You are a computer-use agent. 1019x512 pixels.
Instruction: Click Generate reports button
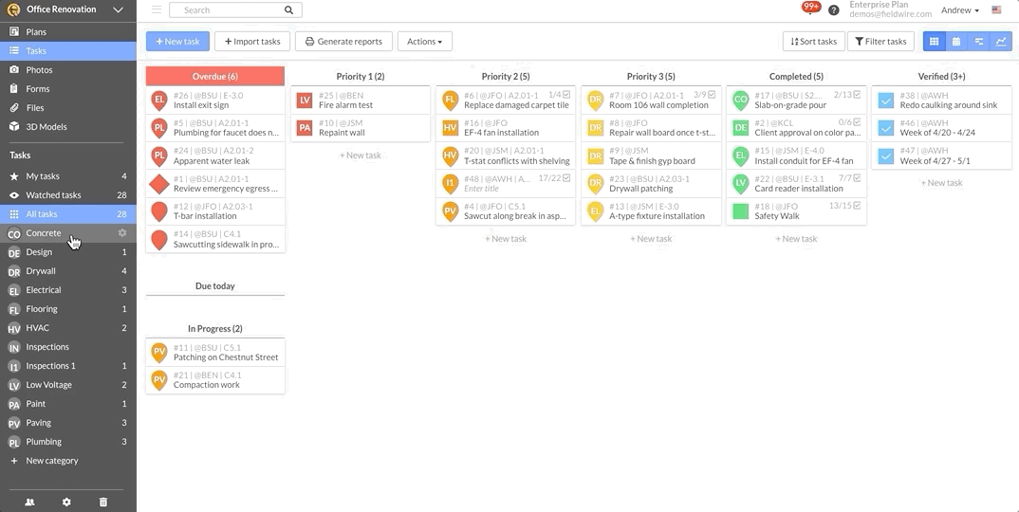(x=343, y=42)
